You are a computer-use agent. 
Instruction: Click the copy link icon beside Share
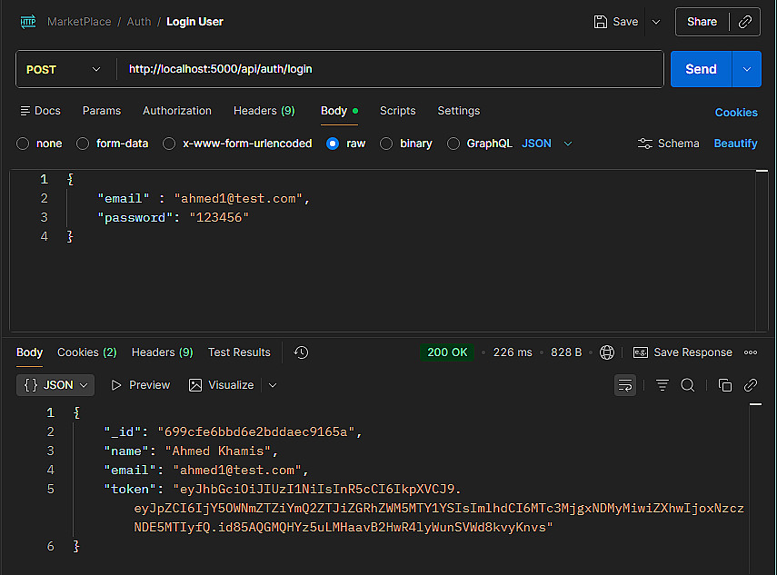[745, 22]
